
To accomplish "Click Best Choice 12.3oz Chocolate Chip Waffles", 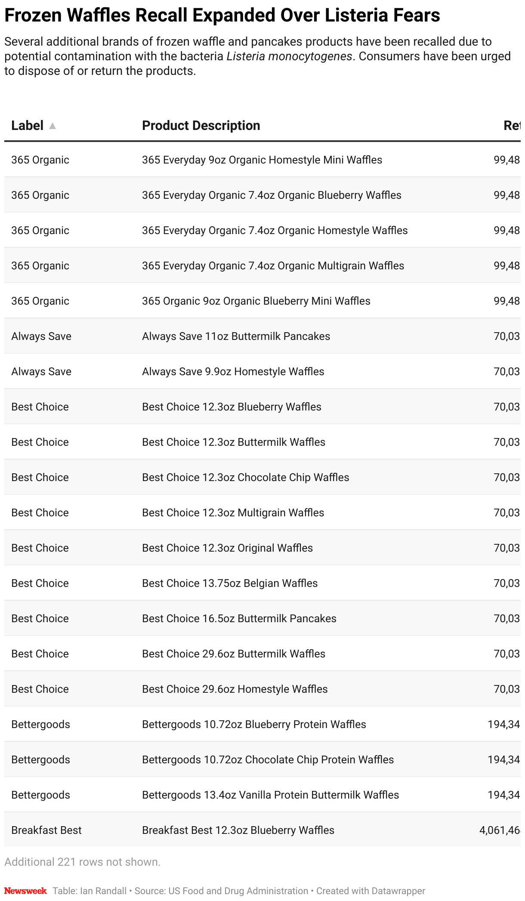I will [245, 477].
